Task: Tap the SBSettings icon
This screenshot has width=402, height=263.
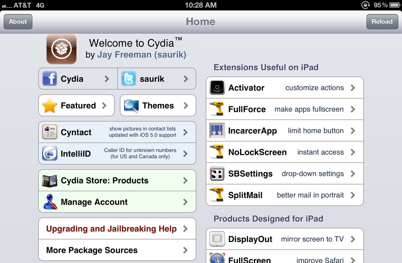Action: coord(217,174)
